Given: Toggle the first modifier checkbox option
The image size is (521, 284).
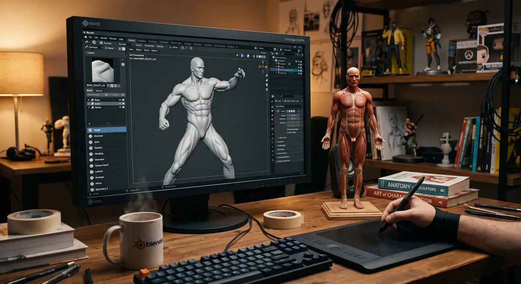Looking at the screenshot, I should [x=287, y=129].
